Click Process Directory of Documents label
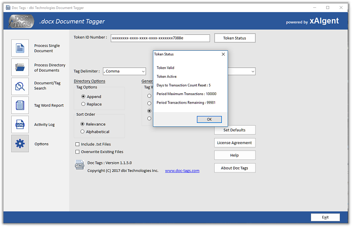Image resolution: width=352 pixels, height=227 pixels. coord(50,67)
